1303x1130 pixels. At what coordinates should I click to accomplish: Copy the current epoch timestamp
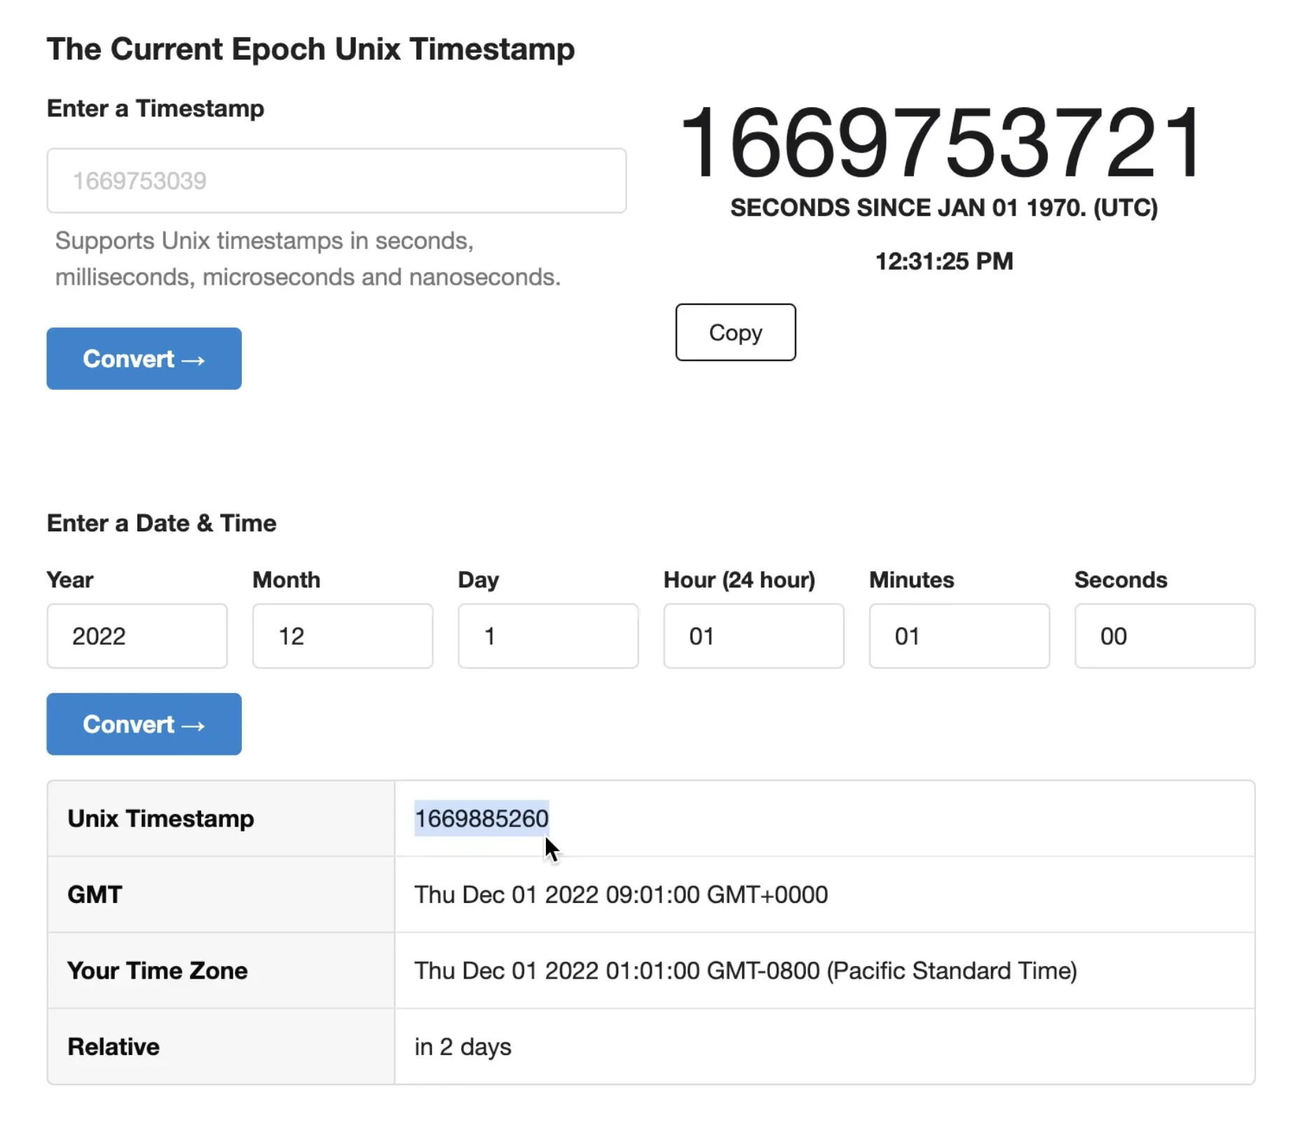[x=735, y=332]
